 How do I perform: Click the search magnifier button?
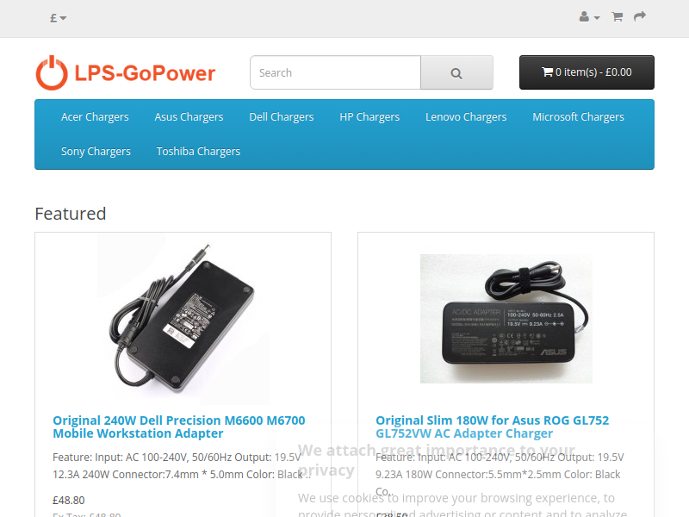[x=456, y=72]
